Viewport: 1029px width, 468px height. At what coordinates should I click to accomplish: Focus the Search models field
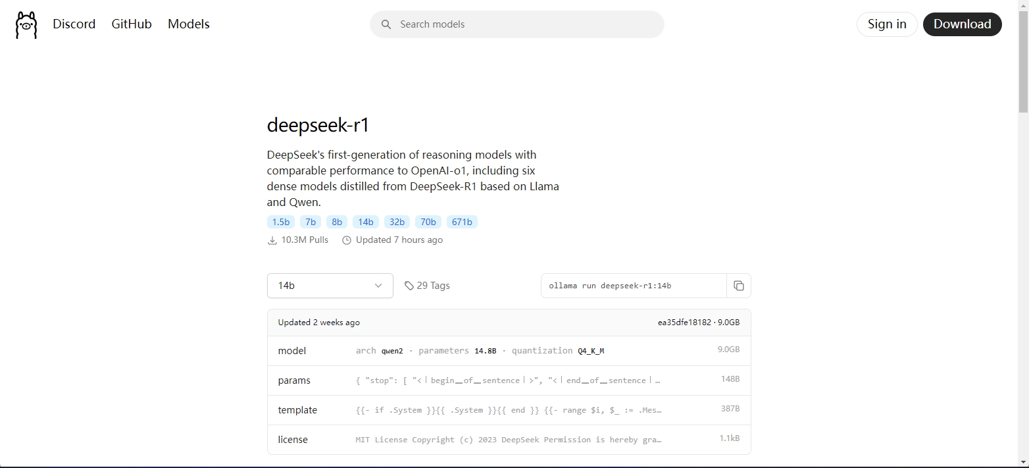[517, 24]
